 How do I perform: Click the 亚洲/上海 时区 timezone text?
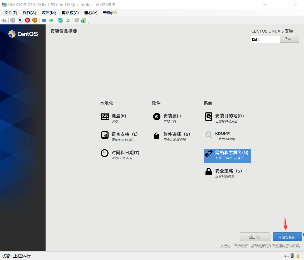pyautogui.click(x=122, y=158)
